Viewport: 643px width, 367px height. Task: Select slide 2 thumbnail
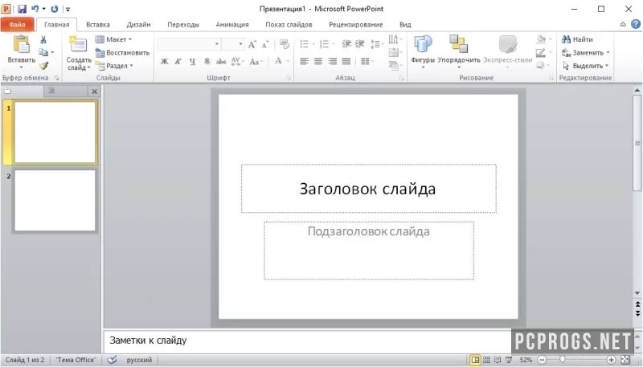(x=55, y=200)
